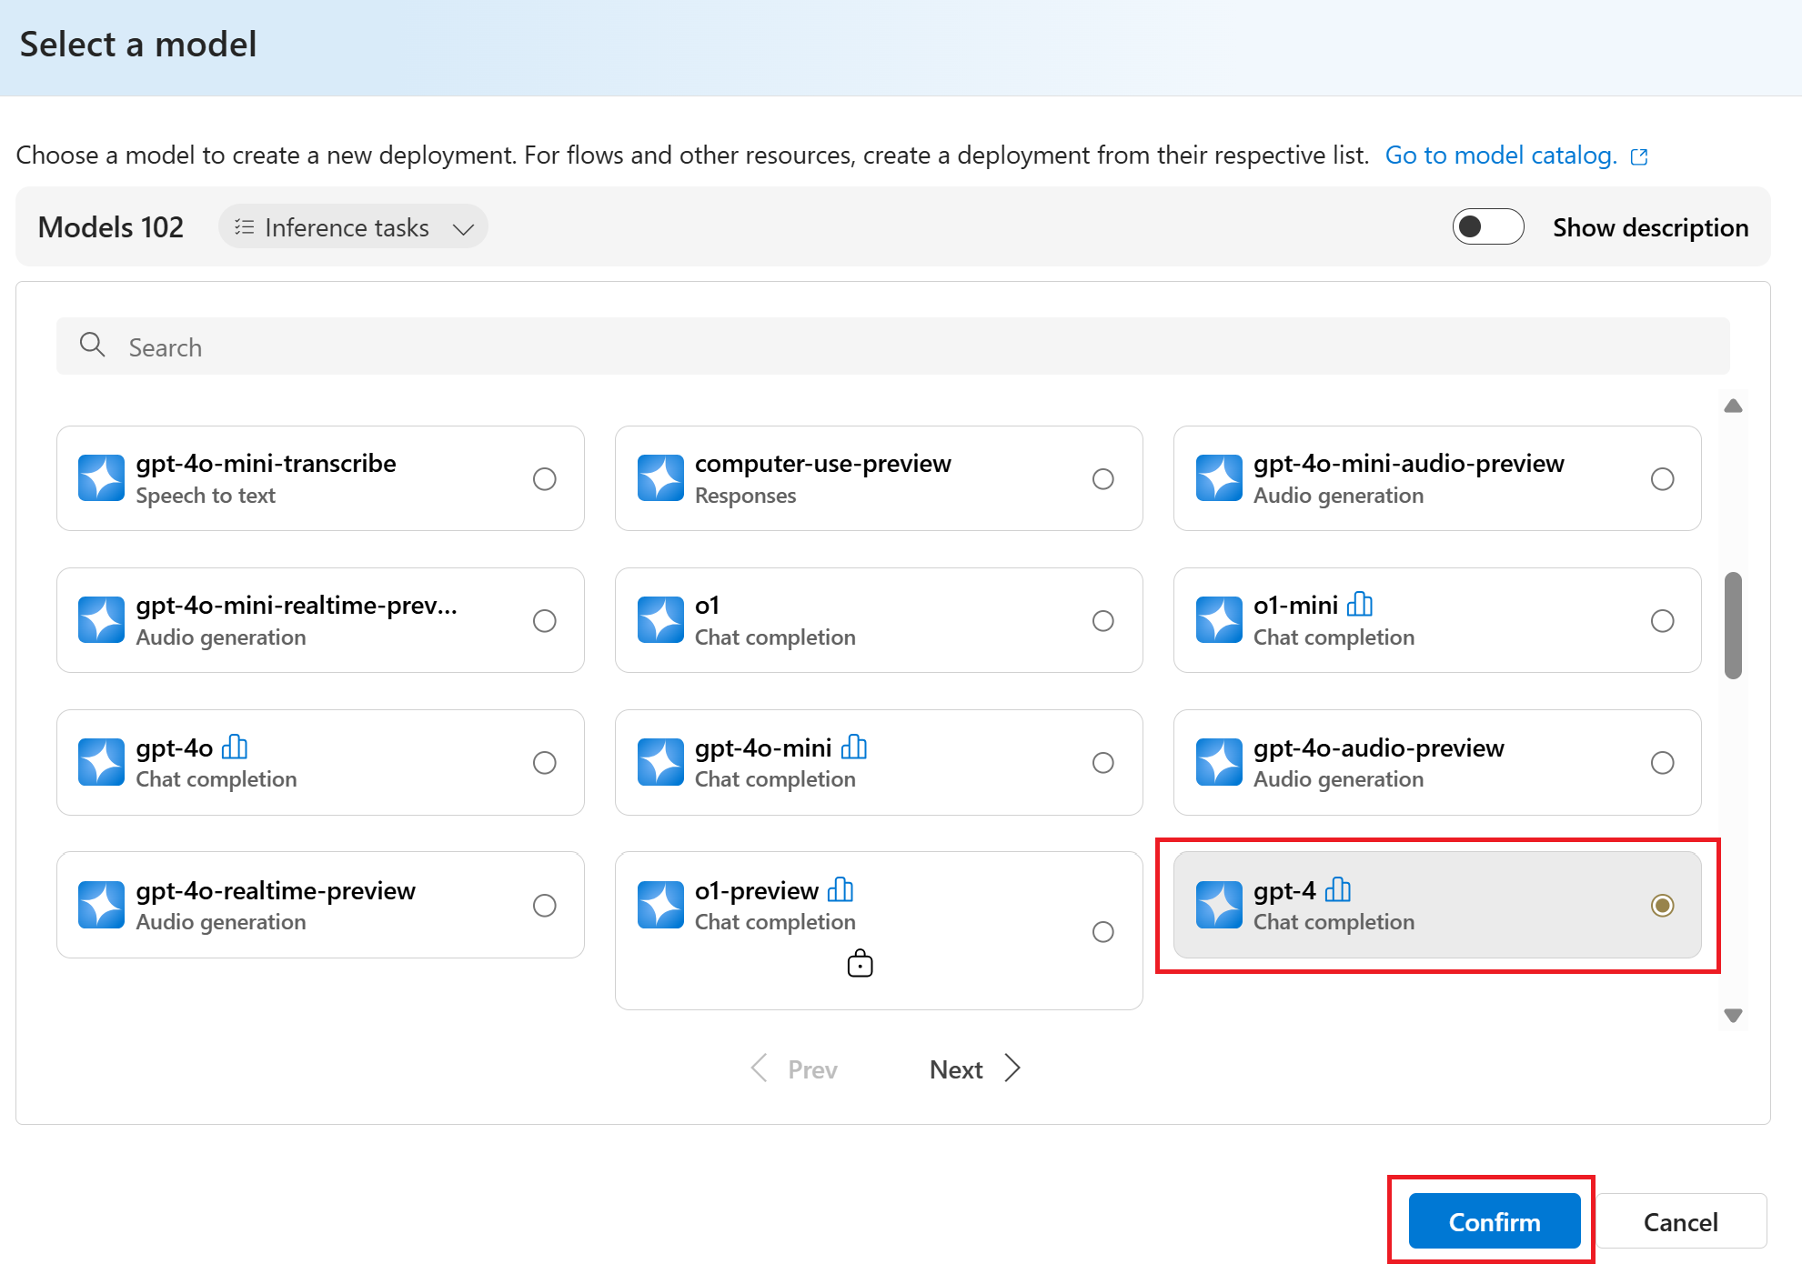Image resolution: width=1802 pixels, height=1274 pixels.
Task: Click the external link icon after model catalog
Action: pyautogui.click(x=1639, y=156)
